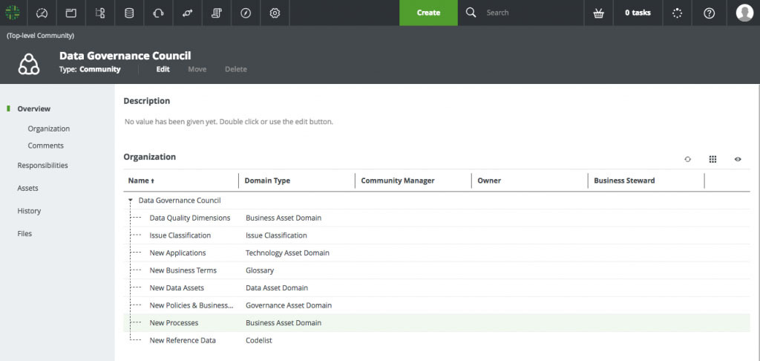The height and width of the screenshot is (361, 760).
Task: Collapse the Data Governance Council tree node
Action: pyautogui.click(x=131, y=200)
